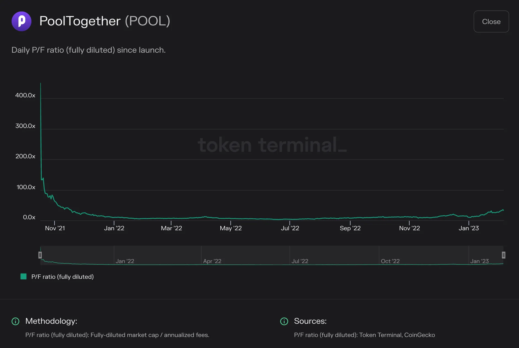519x348 pixels.
Task: Click the P/F ratio (fully diluted) legend label
Action: pos(63,277)
